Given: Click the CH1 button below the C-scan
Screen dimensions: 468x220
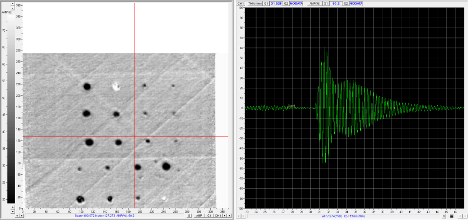Looking at the screenshot, I should [218, 215].
